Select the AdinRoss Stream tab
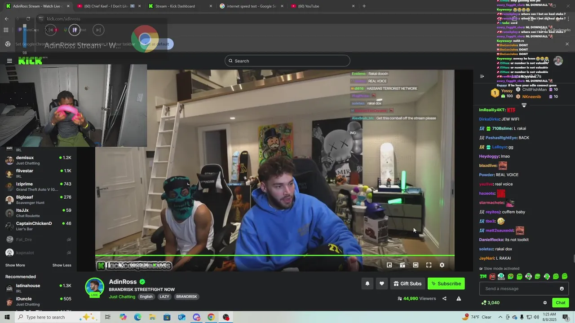575x323 pixels. (x=37, y=6)
